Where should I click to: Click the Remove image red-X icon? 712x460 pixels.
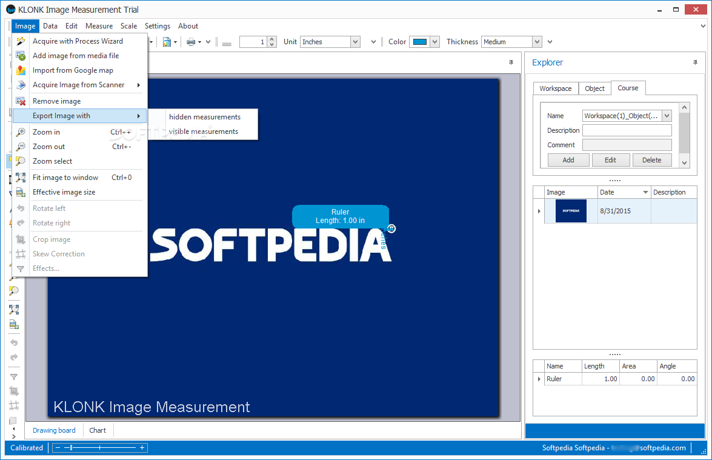coord(21,101)
